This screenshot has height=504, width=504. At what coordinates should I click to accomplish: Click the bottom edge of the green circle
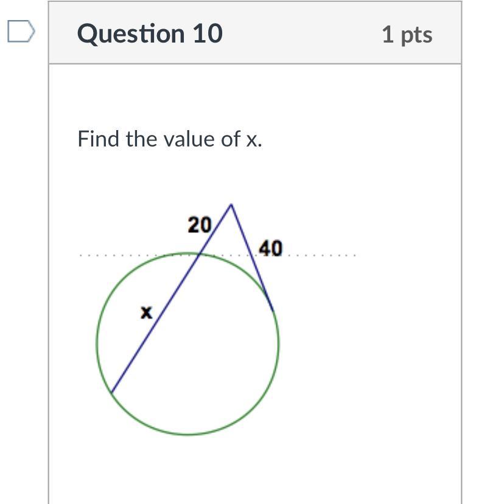pyautogui.click(x=188, y=434)
